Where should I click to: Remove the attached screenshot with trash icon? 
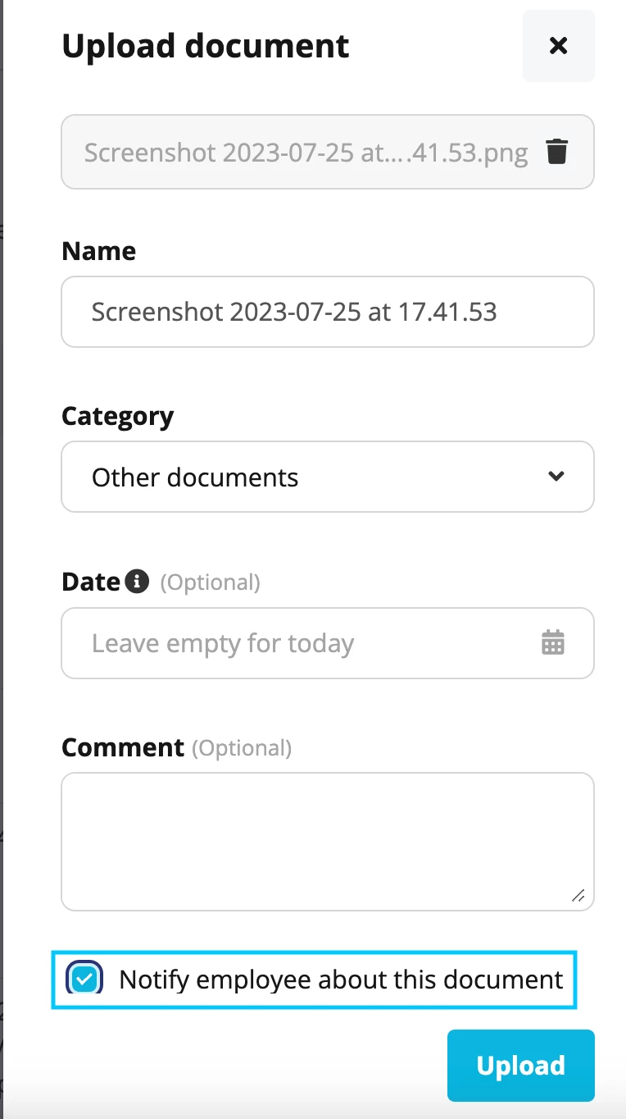(x=557, y=152)
